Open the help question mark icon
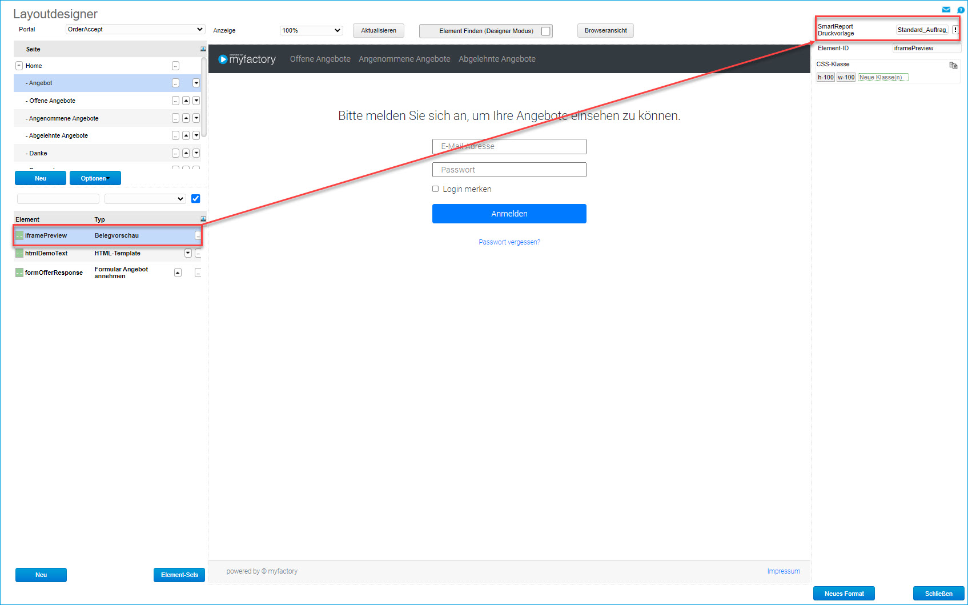This screenshot has width=968, height=605. pos(961,10)
